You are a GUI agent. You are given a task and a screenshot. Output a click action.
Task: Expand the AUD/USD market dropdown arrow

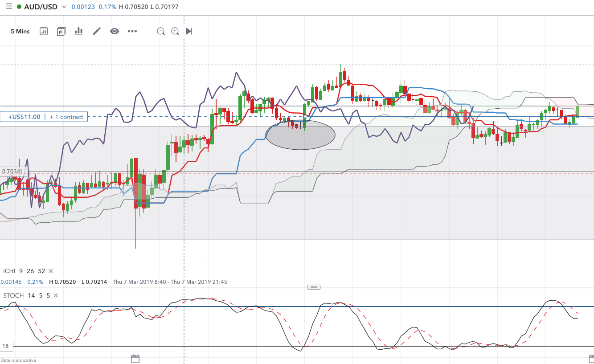click(65, 7)
